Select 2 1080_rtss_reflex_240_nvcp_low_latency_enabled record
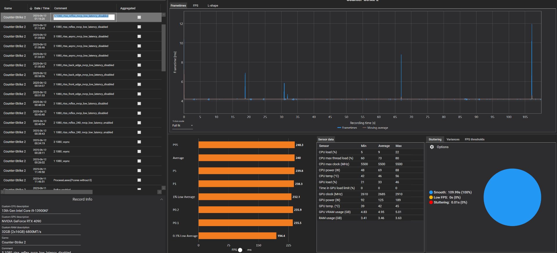Screen dimensions: 557x253 click(81, 123)
